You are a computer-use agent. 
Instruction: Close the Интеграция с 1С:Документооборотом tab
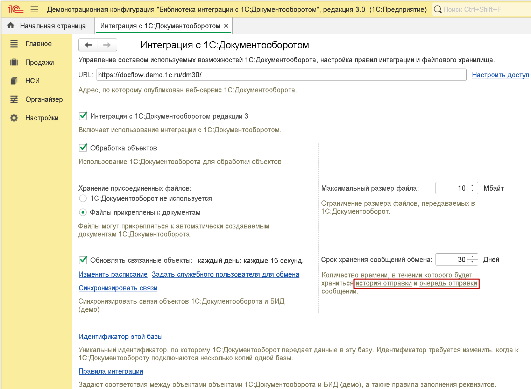click(x=226, y=26)
